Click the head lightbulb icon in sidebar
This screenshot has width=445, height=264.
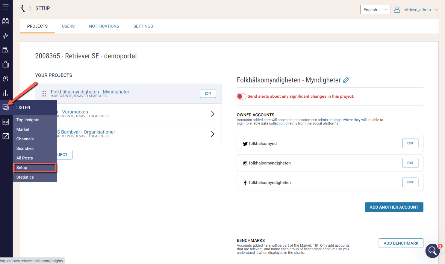6,79
